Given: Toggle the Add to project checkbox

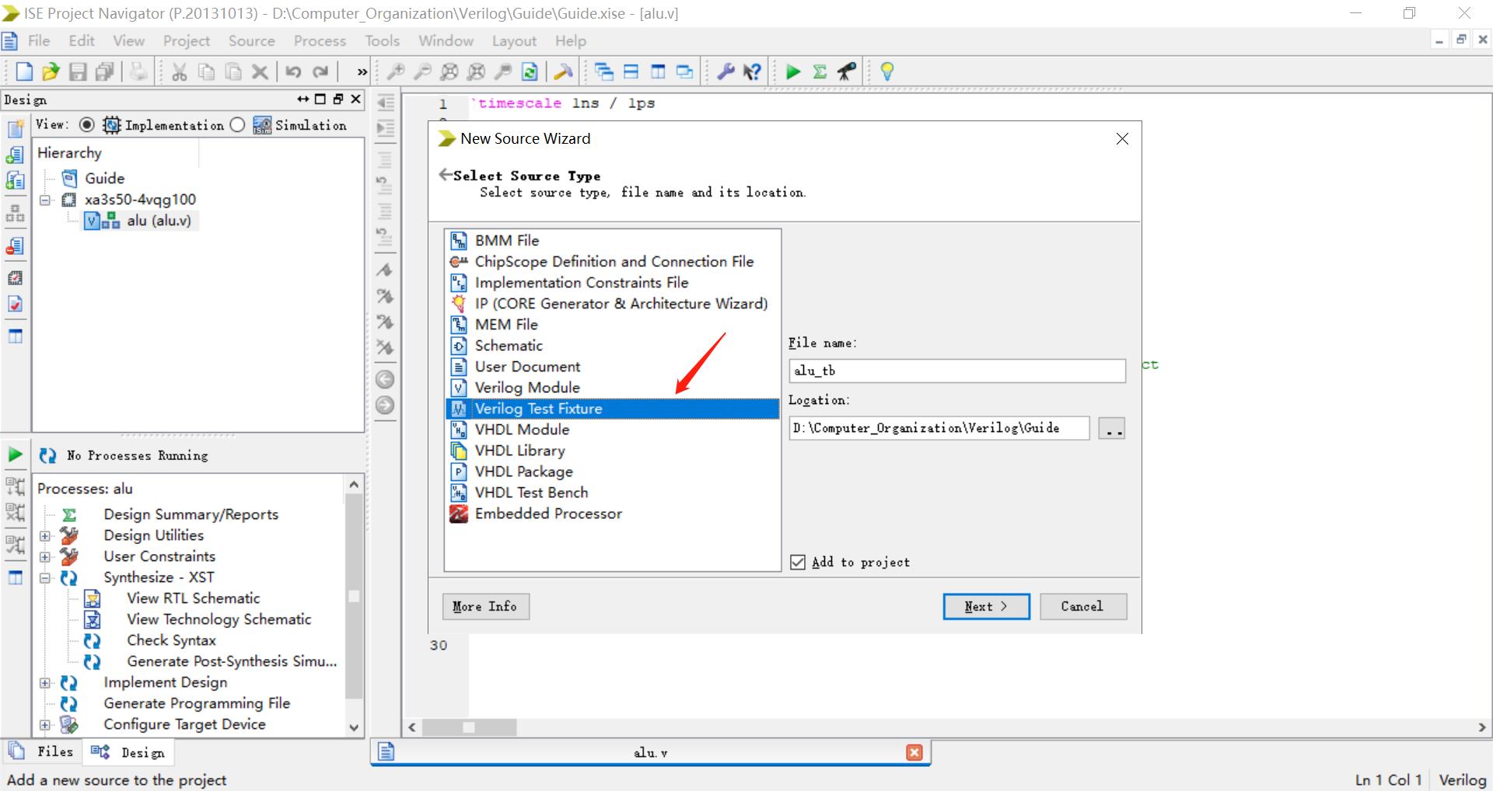Looking at the screenshot, I should 798,562.
